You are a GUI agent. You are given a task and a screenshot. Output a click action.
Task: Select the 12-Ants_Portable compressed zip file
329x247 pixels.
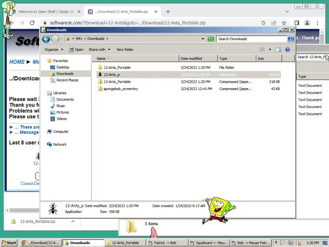(x=117, y=82)
